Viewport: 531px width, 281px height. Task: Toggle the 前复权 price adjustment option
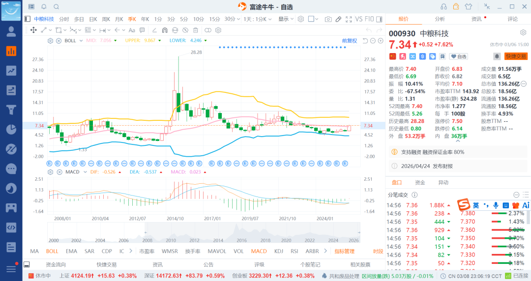point(350,41)
